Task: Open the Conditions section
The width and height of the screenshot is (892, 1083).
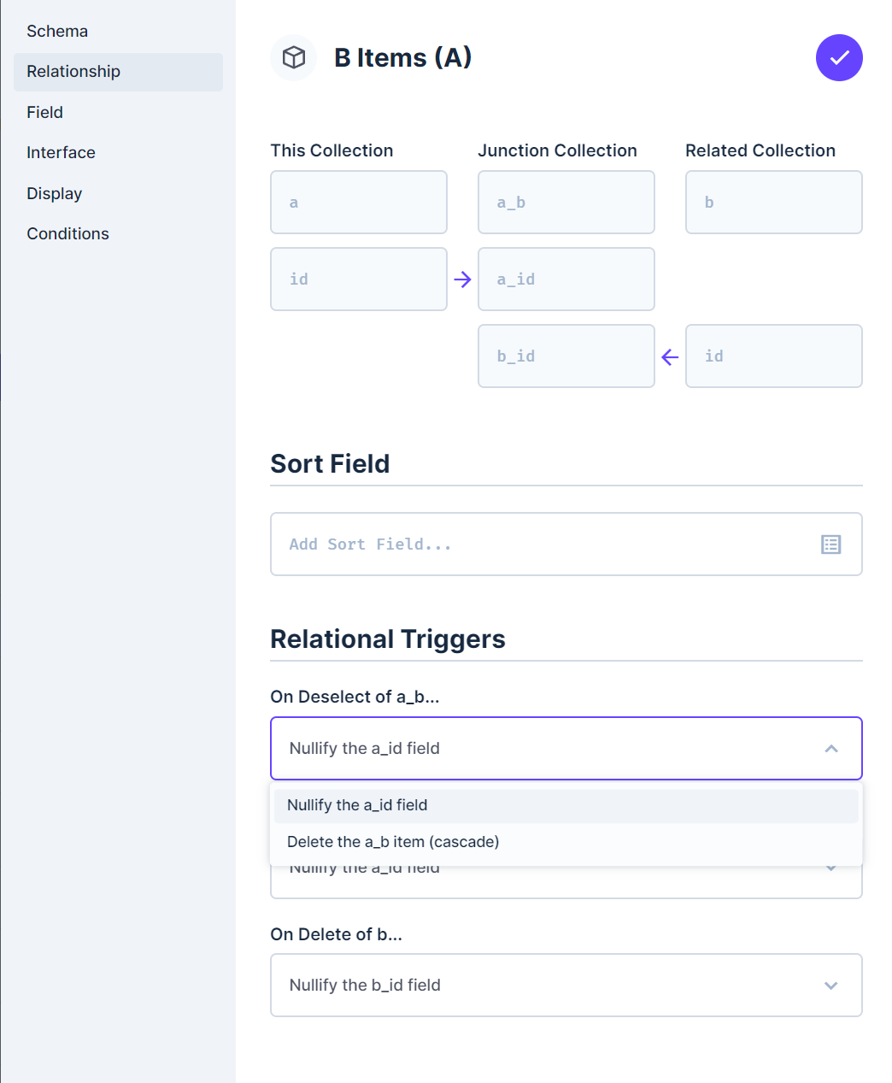Action: pyautogui.click(x=118, y=234)
